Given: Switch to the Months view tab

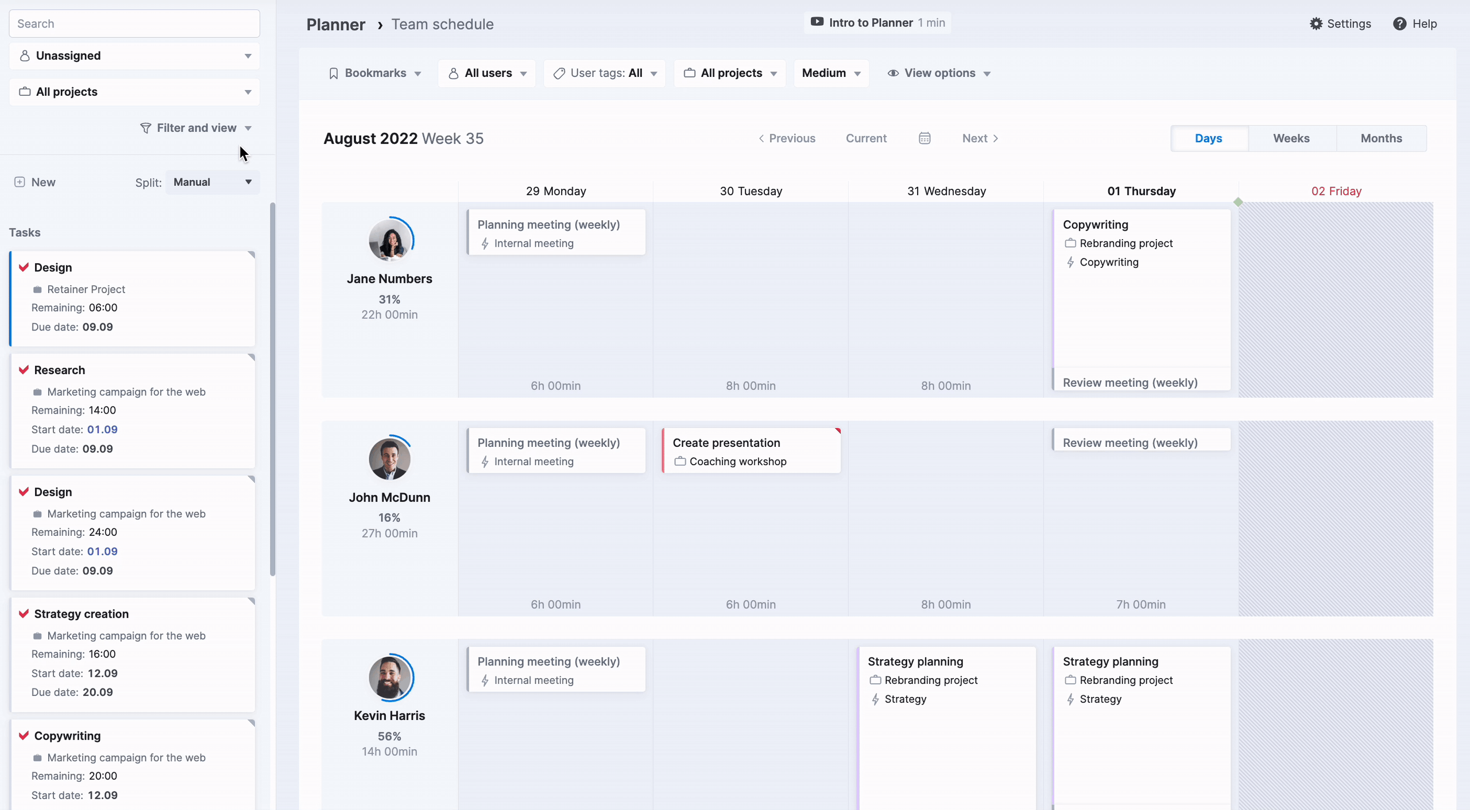Looking at the screenshot, I should coord(1381,138).
